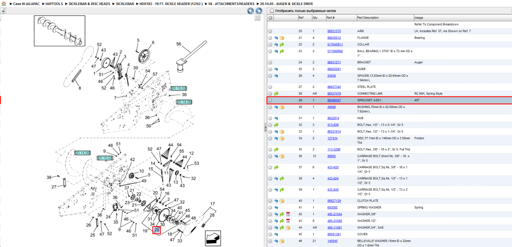Open part number 86635012 link

tap(334, 38)
